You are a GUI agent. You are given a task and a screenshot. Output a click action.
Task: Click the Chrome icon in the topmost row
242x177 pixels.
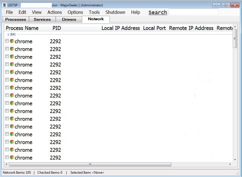12,41
